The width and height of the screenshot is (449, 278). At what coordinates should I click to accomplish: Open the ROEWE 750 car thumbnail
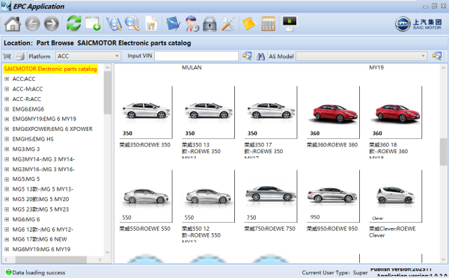point(271,196)
